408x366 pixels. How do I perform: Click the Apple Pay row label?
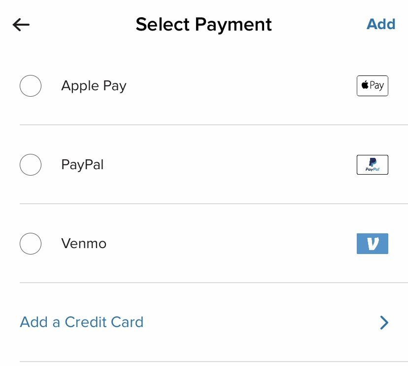tap(93, 85)
